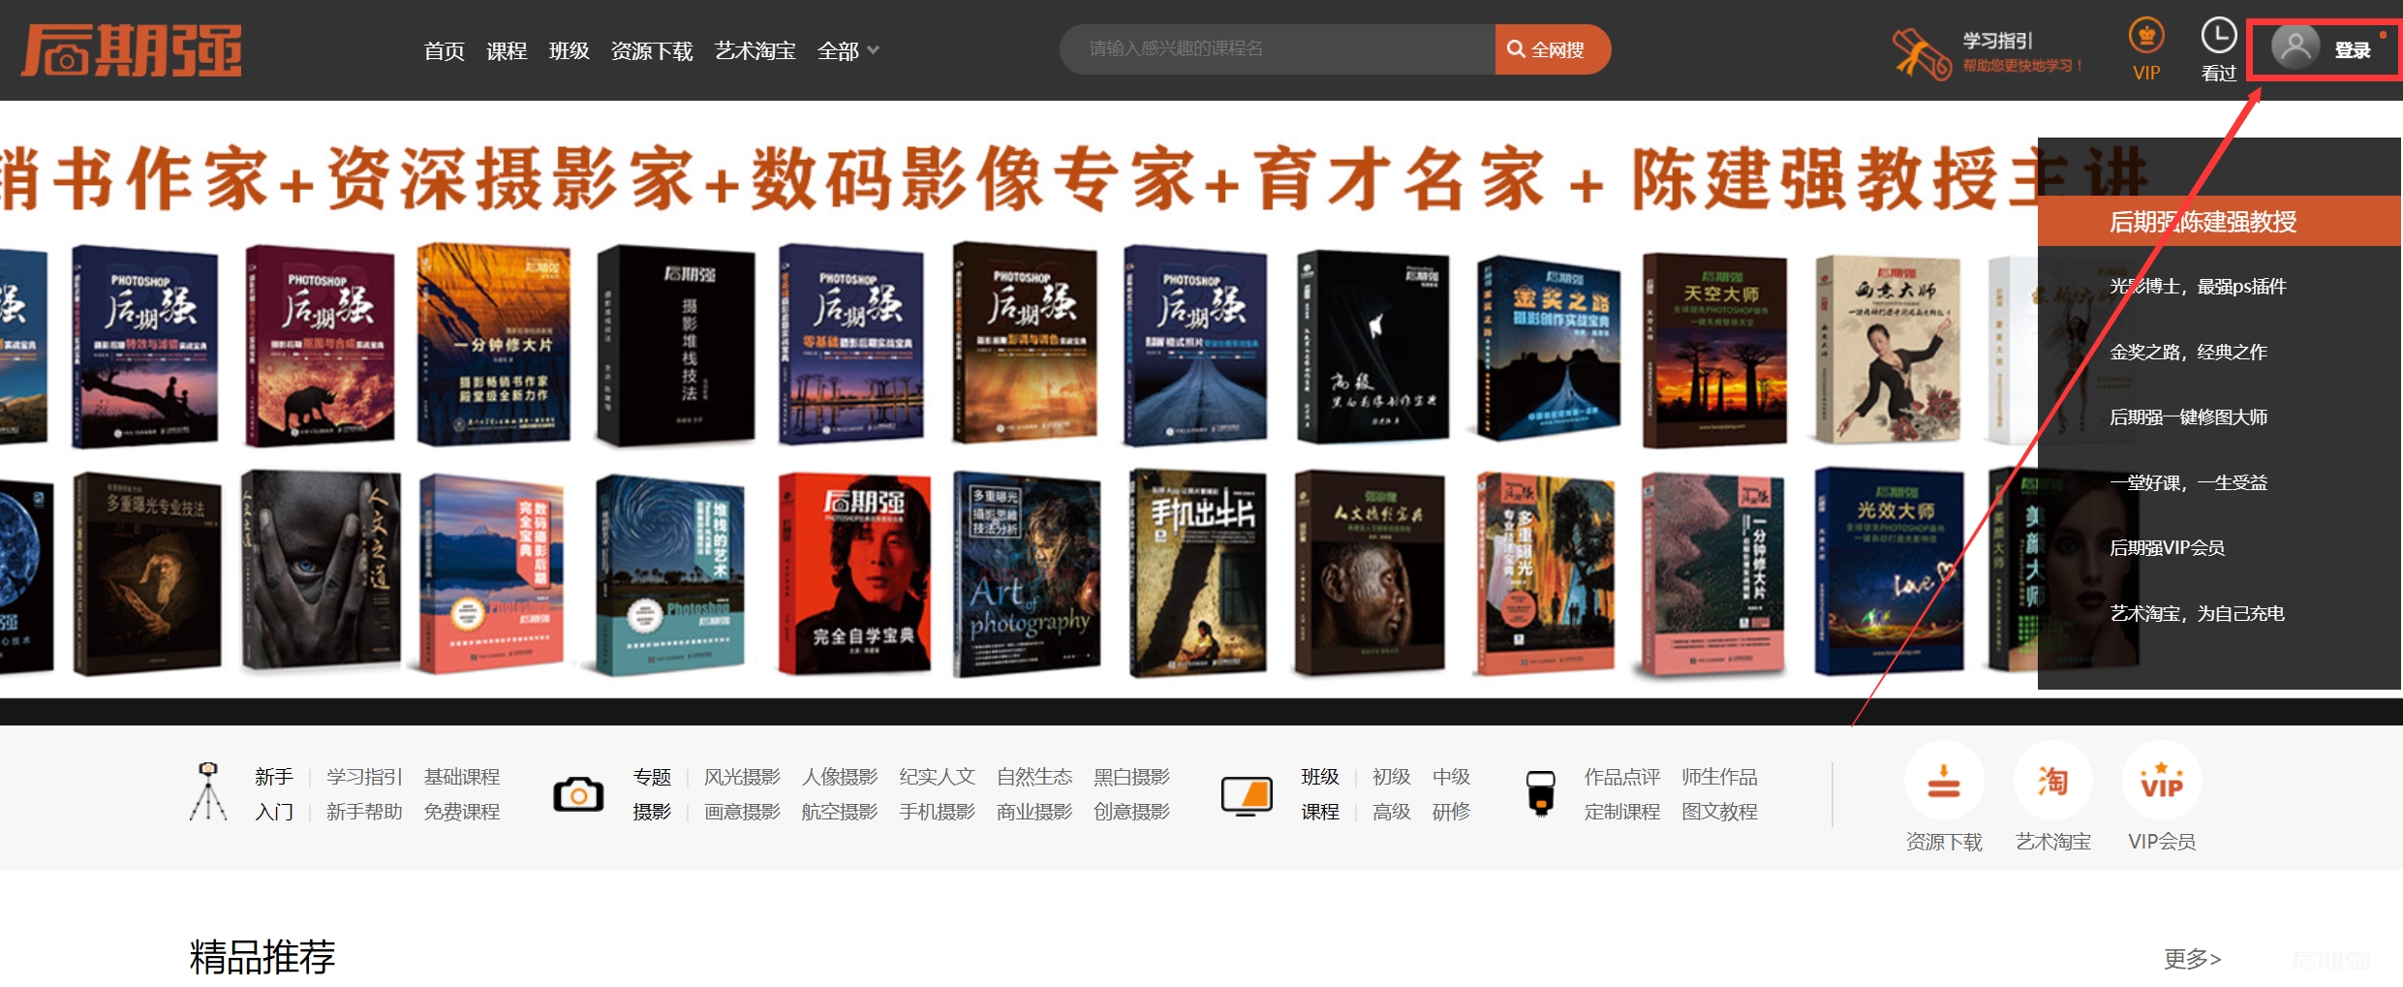2403x987 pixels.
Task: Open the 创意摄影 category link
Action: click(x=1131, y=812)
